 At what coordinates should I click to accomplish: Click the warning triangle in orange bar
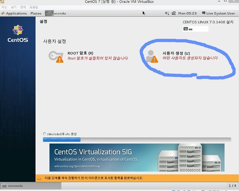[x=39, y=178]
